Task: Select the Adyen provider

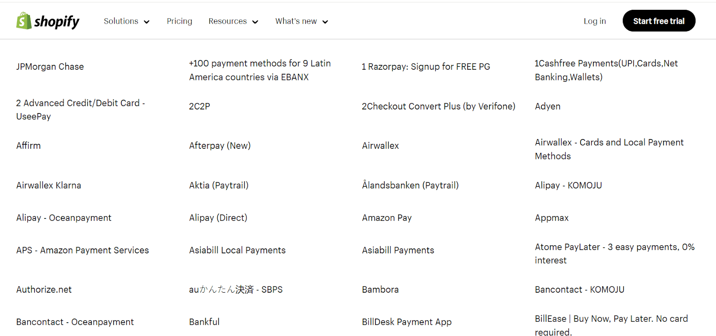Action: click(548, 106)
